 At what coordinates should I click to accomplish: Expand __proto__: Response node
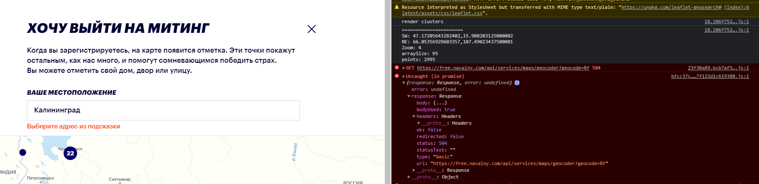(414, 171)
